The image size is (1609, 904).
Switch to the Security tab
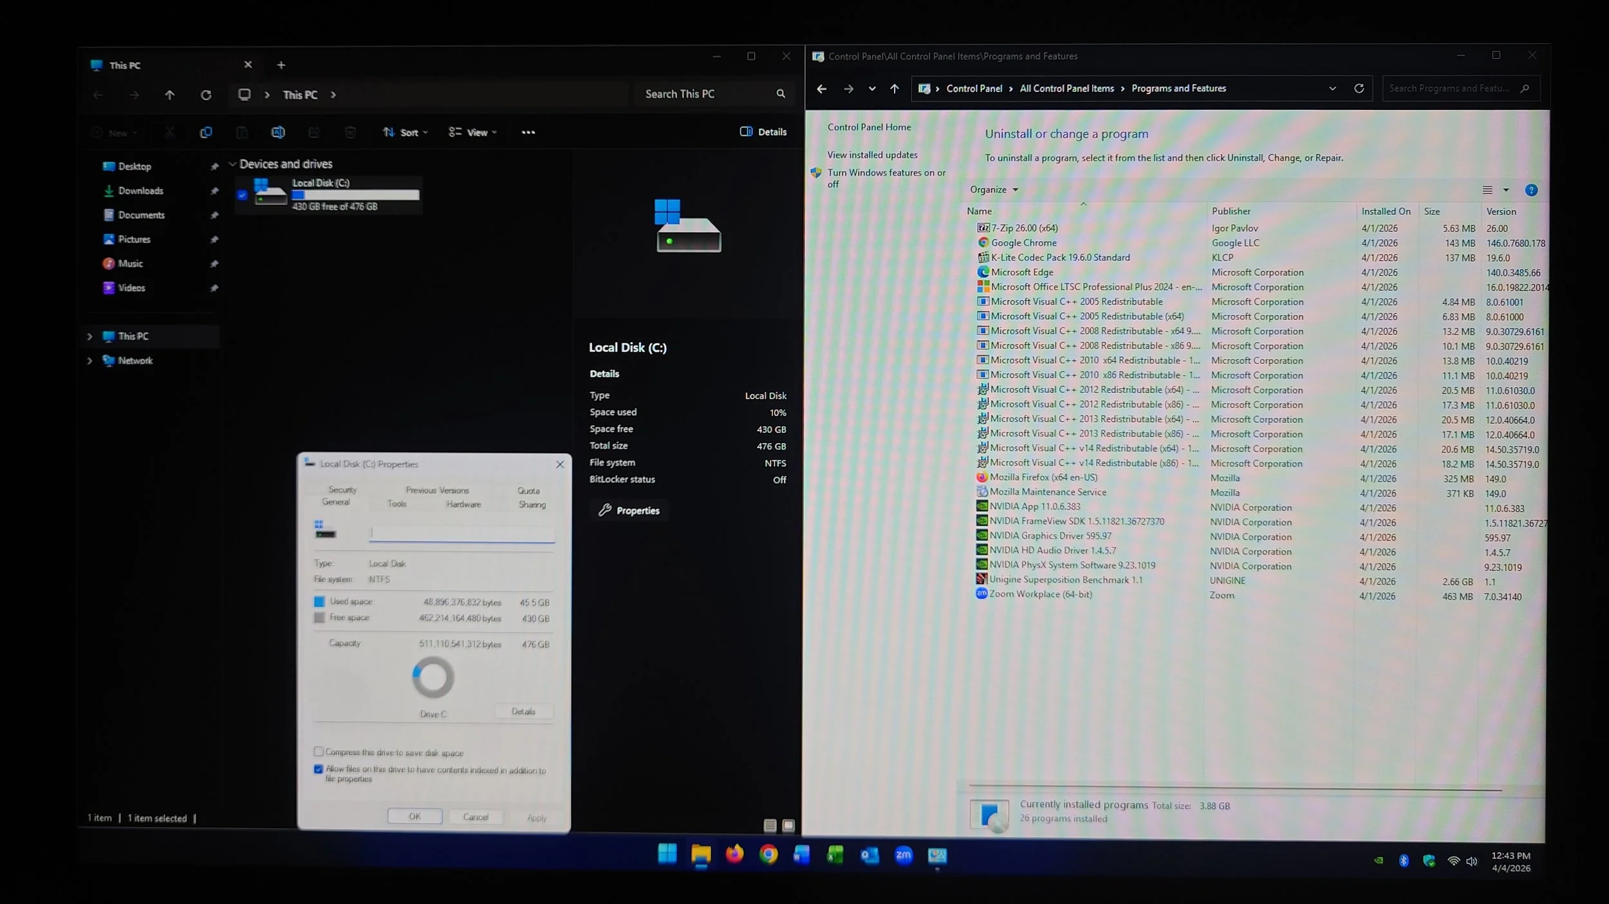tap(342, 490)
